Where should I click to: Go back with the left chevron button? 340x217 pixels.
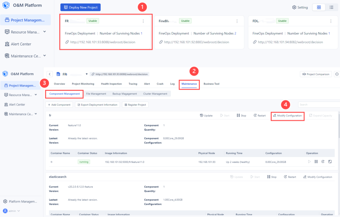pos(50,74)
